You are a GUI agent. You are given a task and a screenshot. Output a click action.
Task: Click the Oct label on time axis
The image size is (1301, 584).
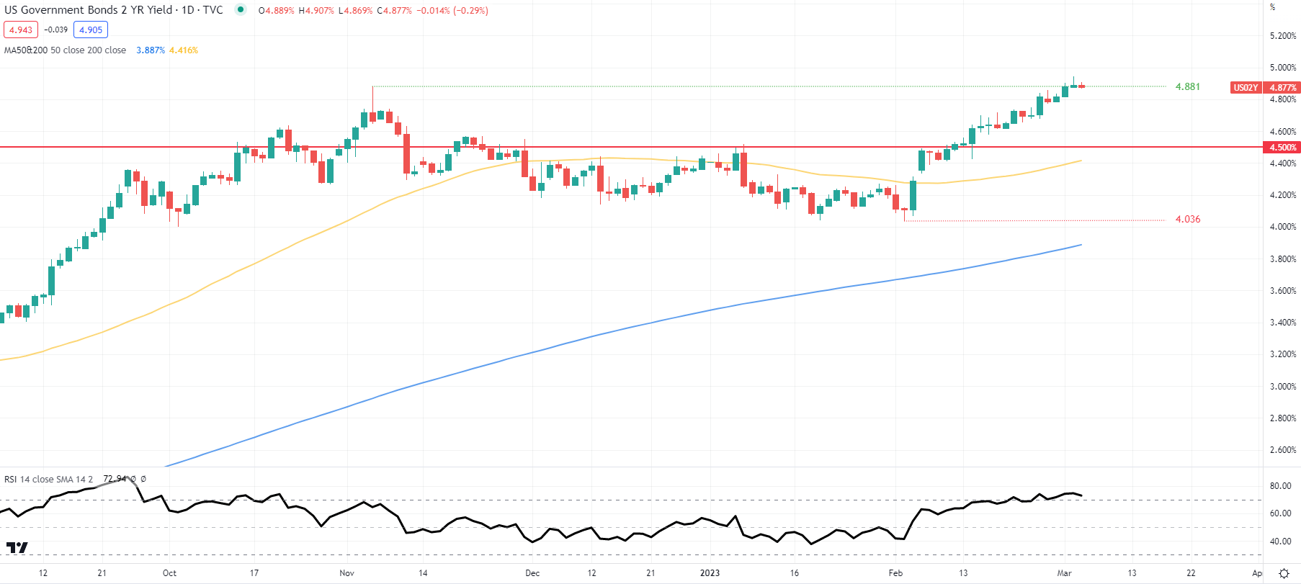coord(169,573)
